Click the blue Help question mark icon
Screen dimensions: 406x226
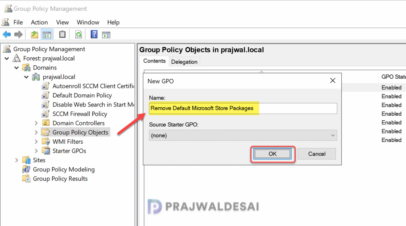pyautogui.click(x=94, y=34)
